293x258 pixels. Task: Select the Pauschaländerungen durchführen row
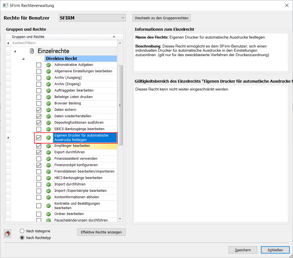point(85,220)
